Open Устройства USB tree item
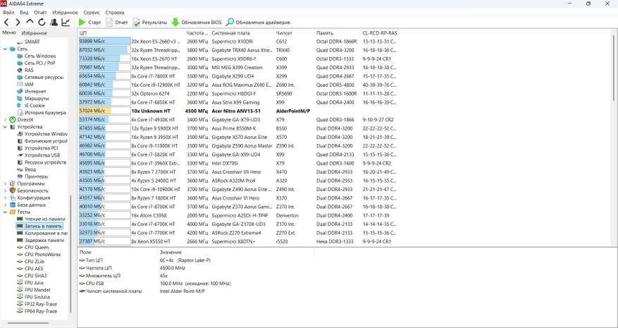This screenshot has width=618, height=328. coord(42,155)
